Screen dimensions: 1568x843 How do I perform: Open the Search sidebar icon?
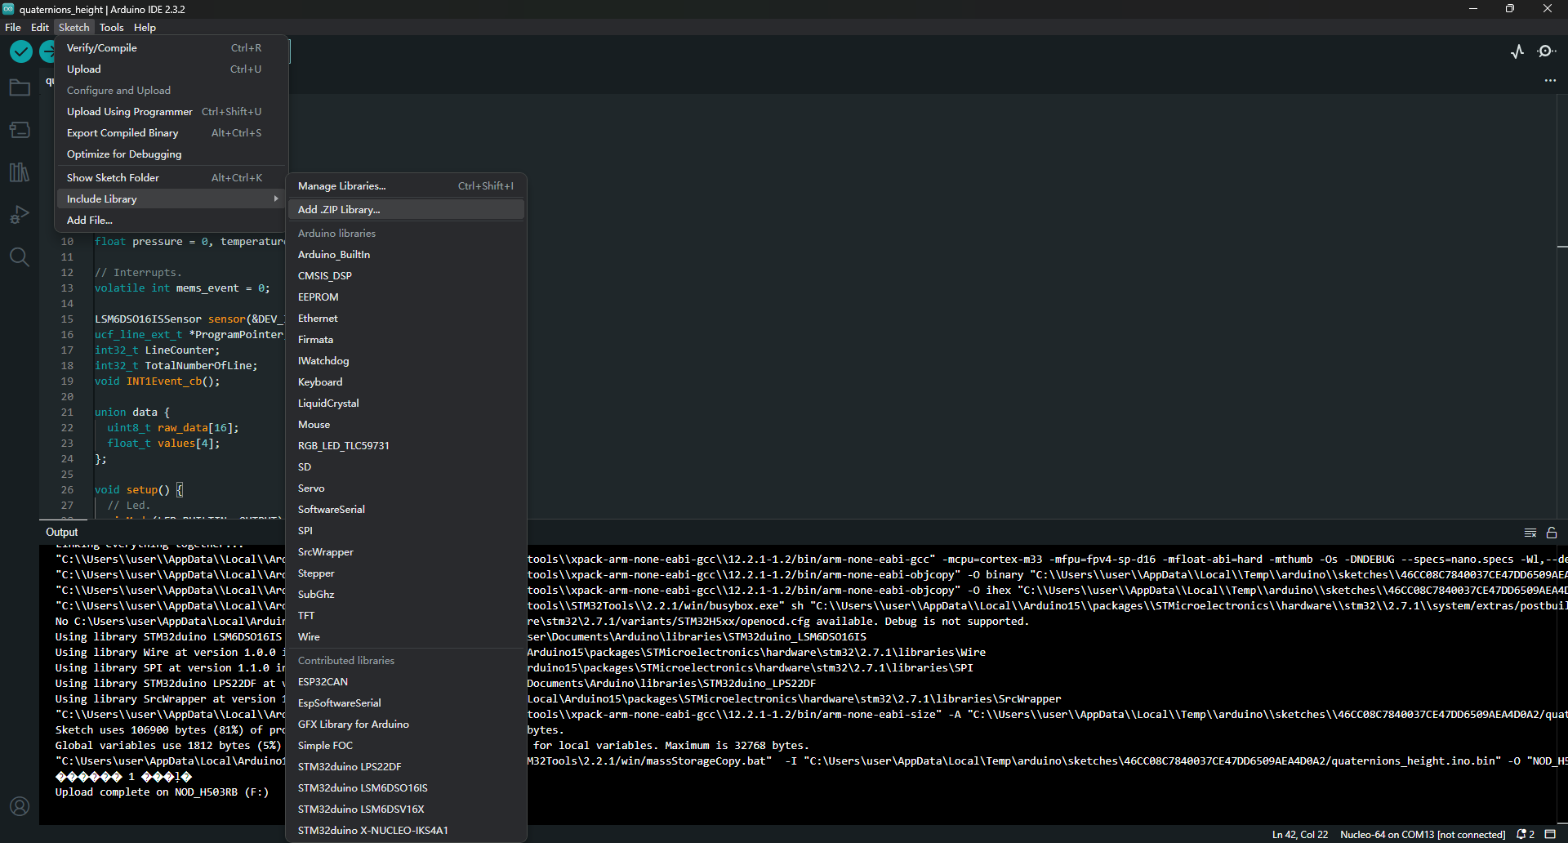(20, 257)
